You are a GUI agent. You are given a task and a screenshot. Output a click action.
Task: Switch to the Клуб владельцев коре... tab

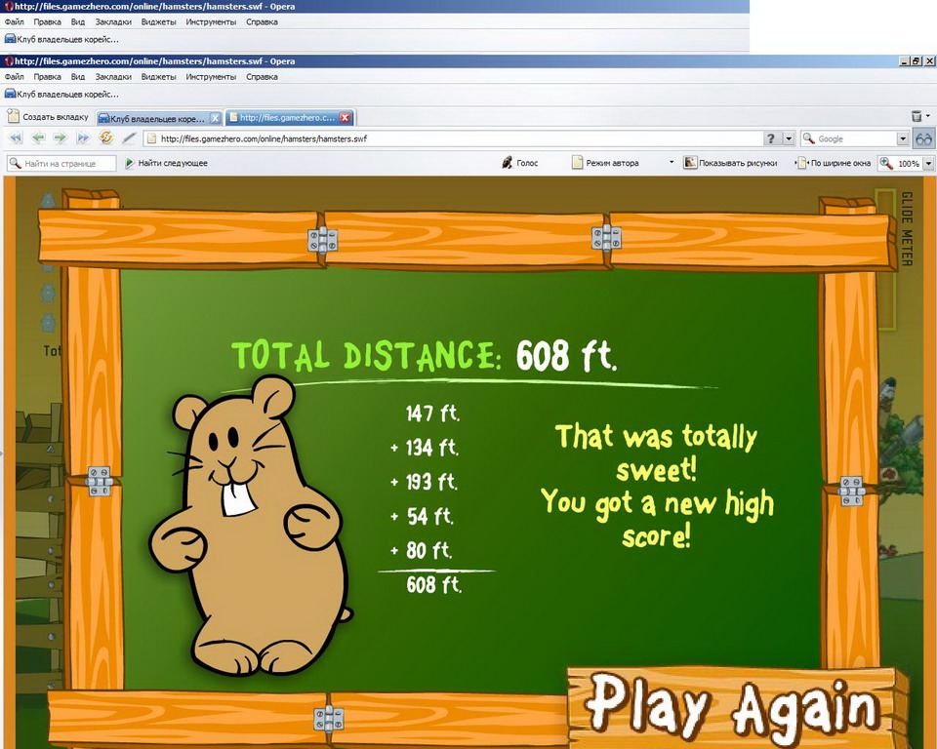(x=158, y=118)
